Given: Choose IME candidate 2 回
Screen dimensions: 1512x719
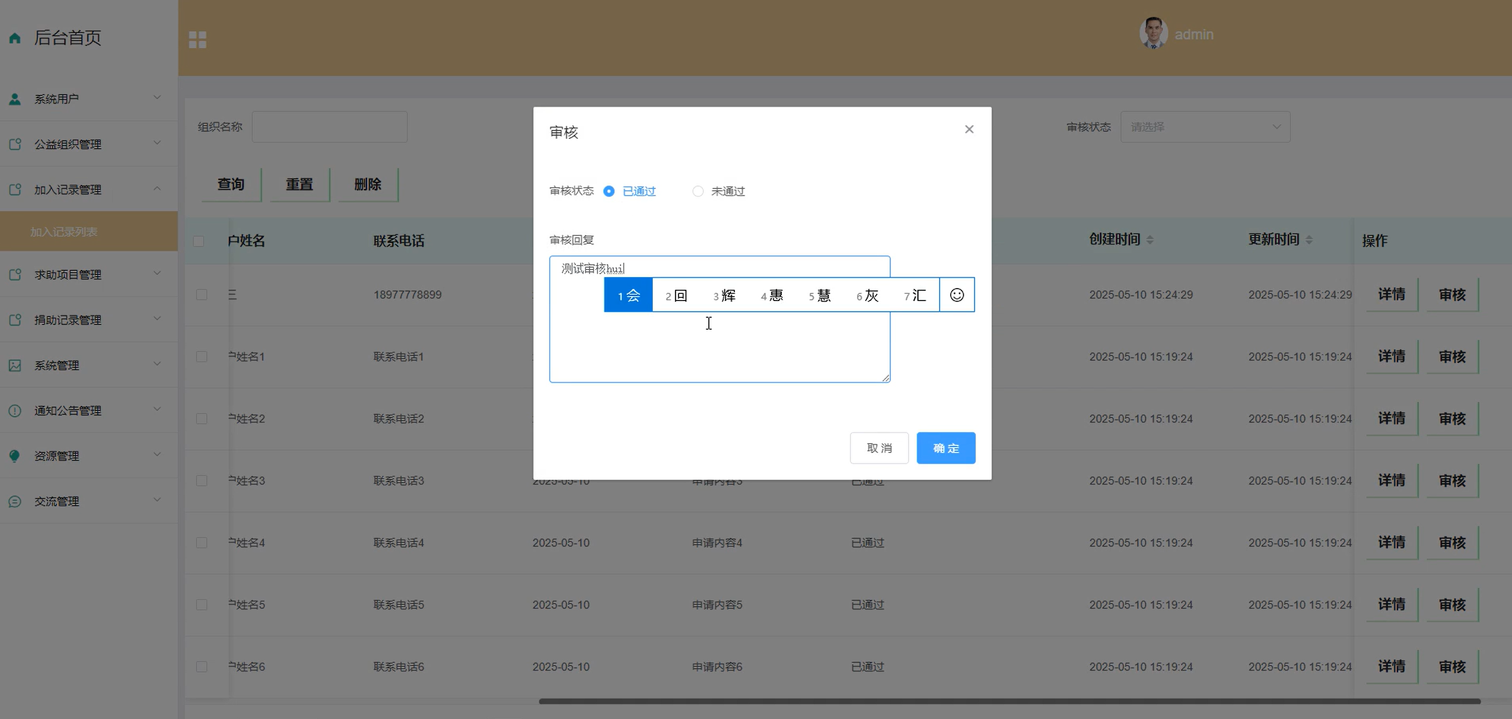Looking at the screenshot, I should pyautogui.click(x=676, y=295).
